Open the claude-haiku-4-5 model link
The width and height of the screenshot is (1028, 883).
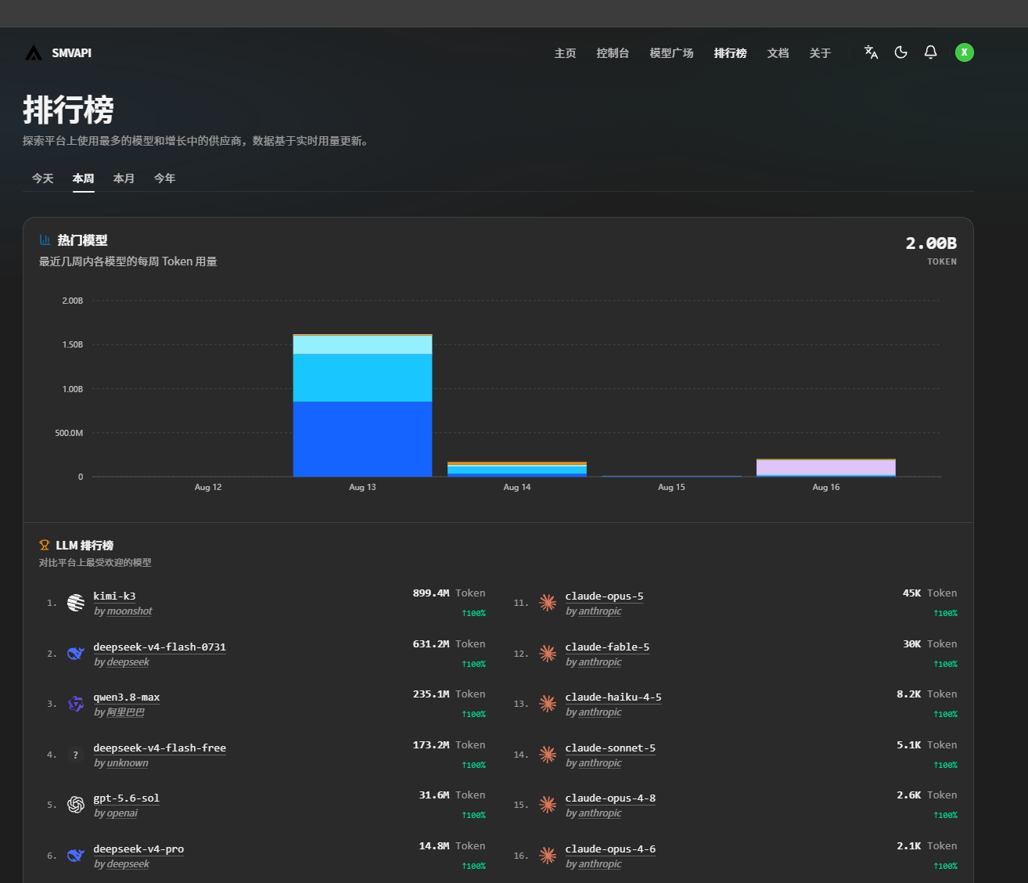(613, 697)
